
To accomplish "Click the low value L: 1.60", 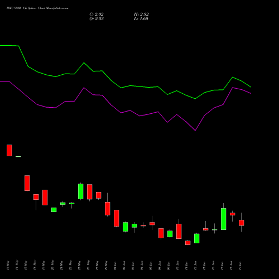I will (x=141, y=18).
